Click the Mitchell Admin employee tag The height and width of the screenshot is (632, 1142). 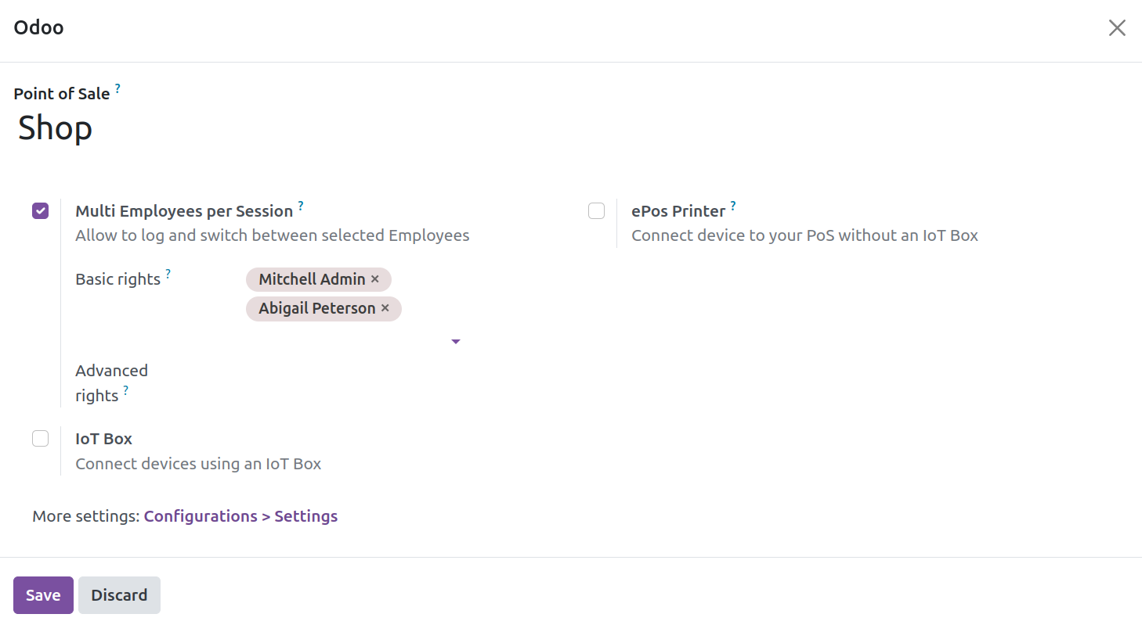pos(312,279)
